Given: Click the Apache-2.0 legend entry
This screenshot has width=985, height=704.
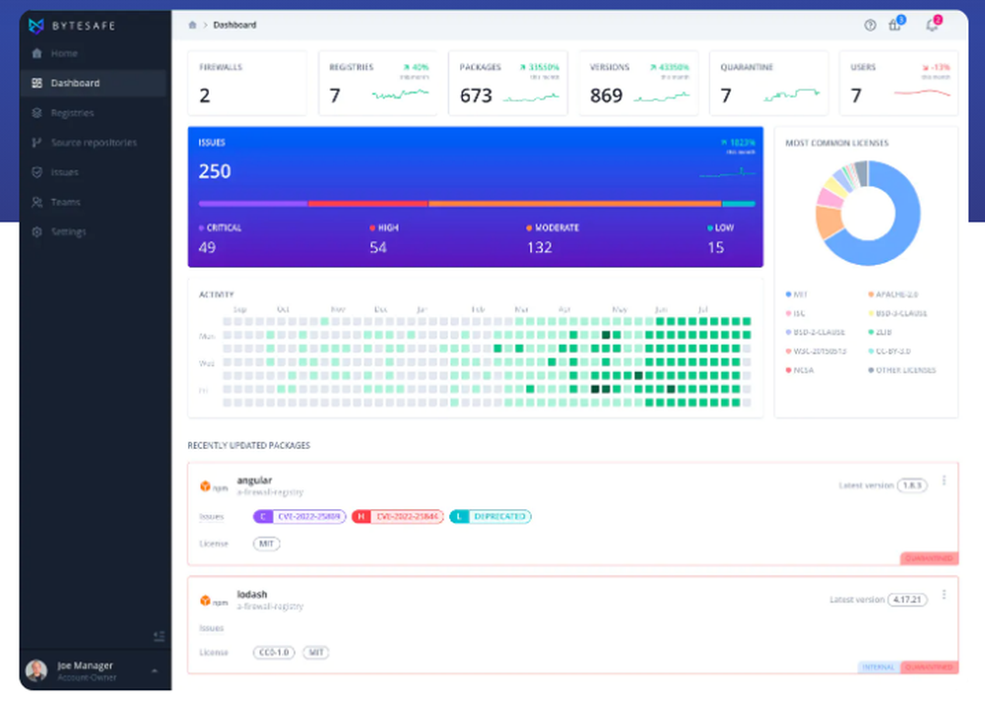Looking at the screenshot, I should coord(892,294).
